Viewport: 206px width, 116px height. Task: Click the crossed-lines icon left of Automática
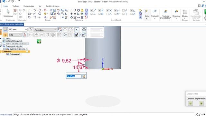tap(31, 30)
